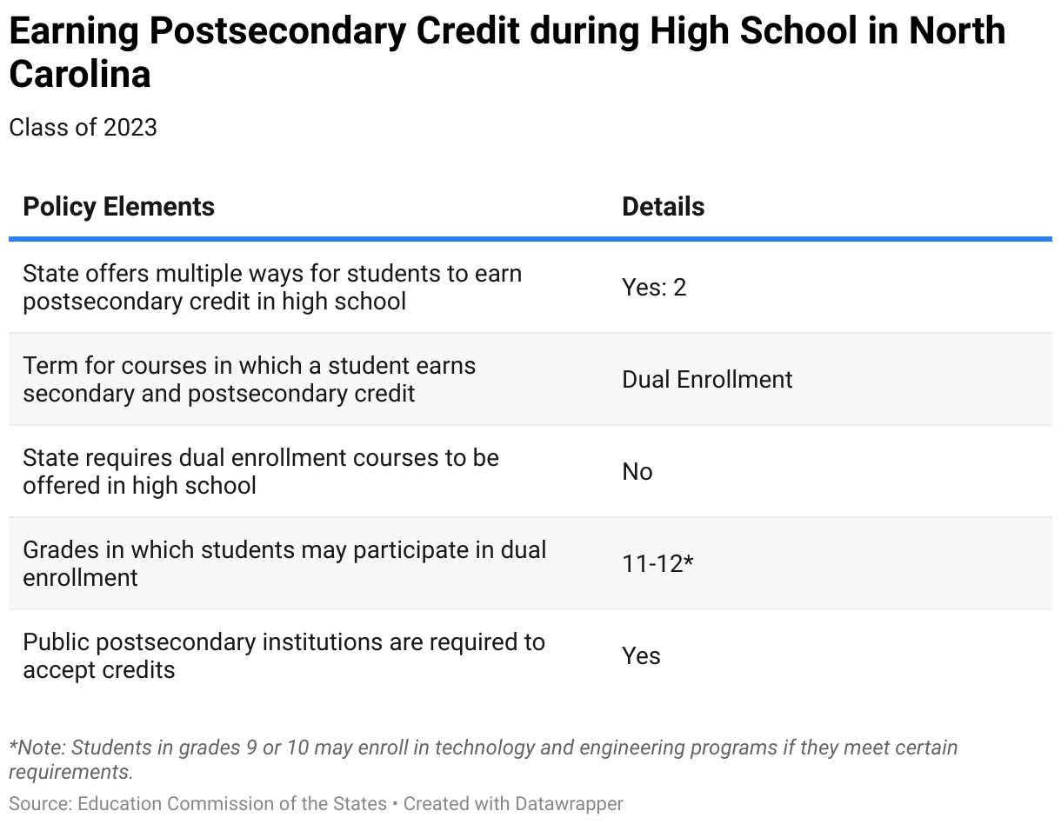
Task: Select the 'Dual Enrollment' details cell
Action: 707,380
